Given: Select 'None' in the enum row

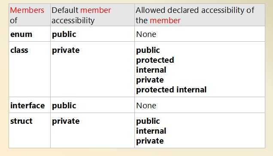Looking at the screenshot, I should [x=146, y=34].
